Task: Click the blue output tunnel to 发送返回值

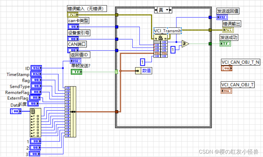Action: pyautogui.click(x=210, y=17)
